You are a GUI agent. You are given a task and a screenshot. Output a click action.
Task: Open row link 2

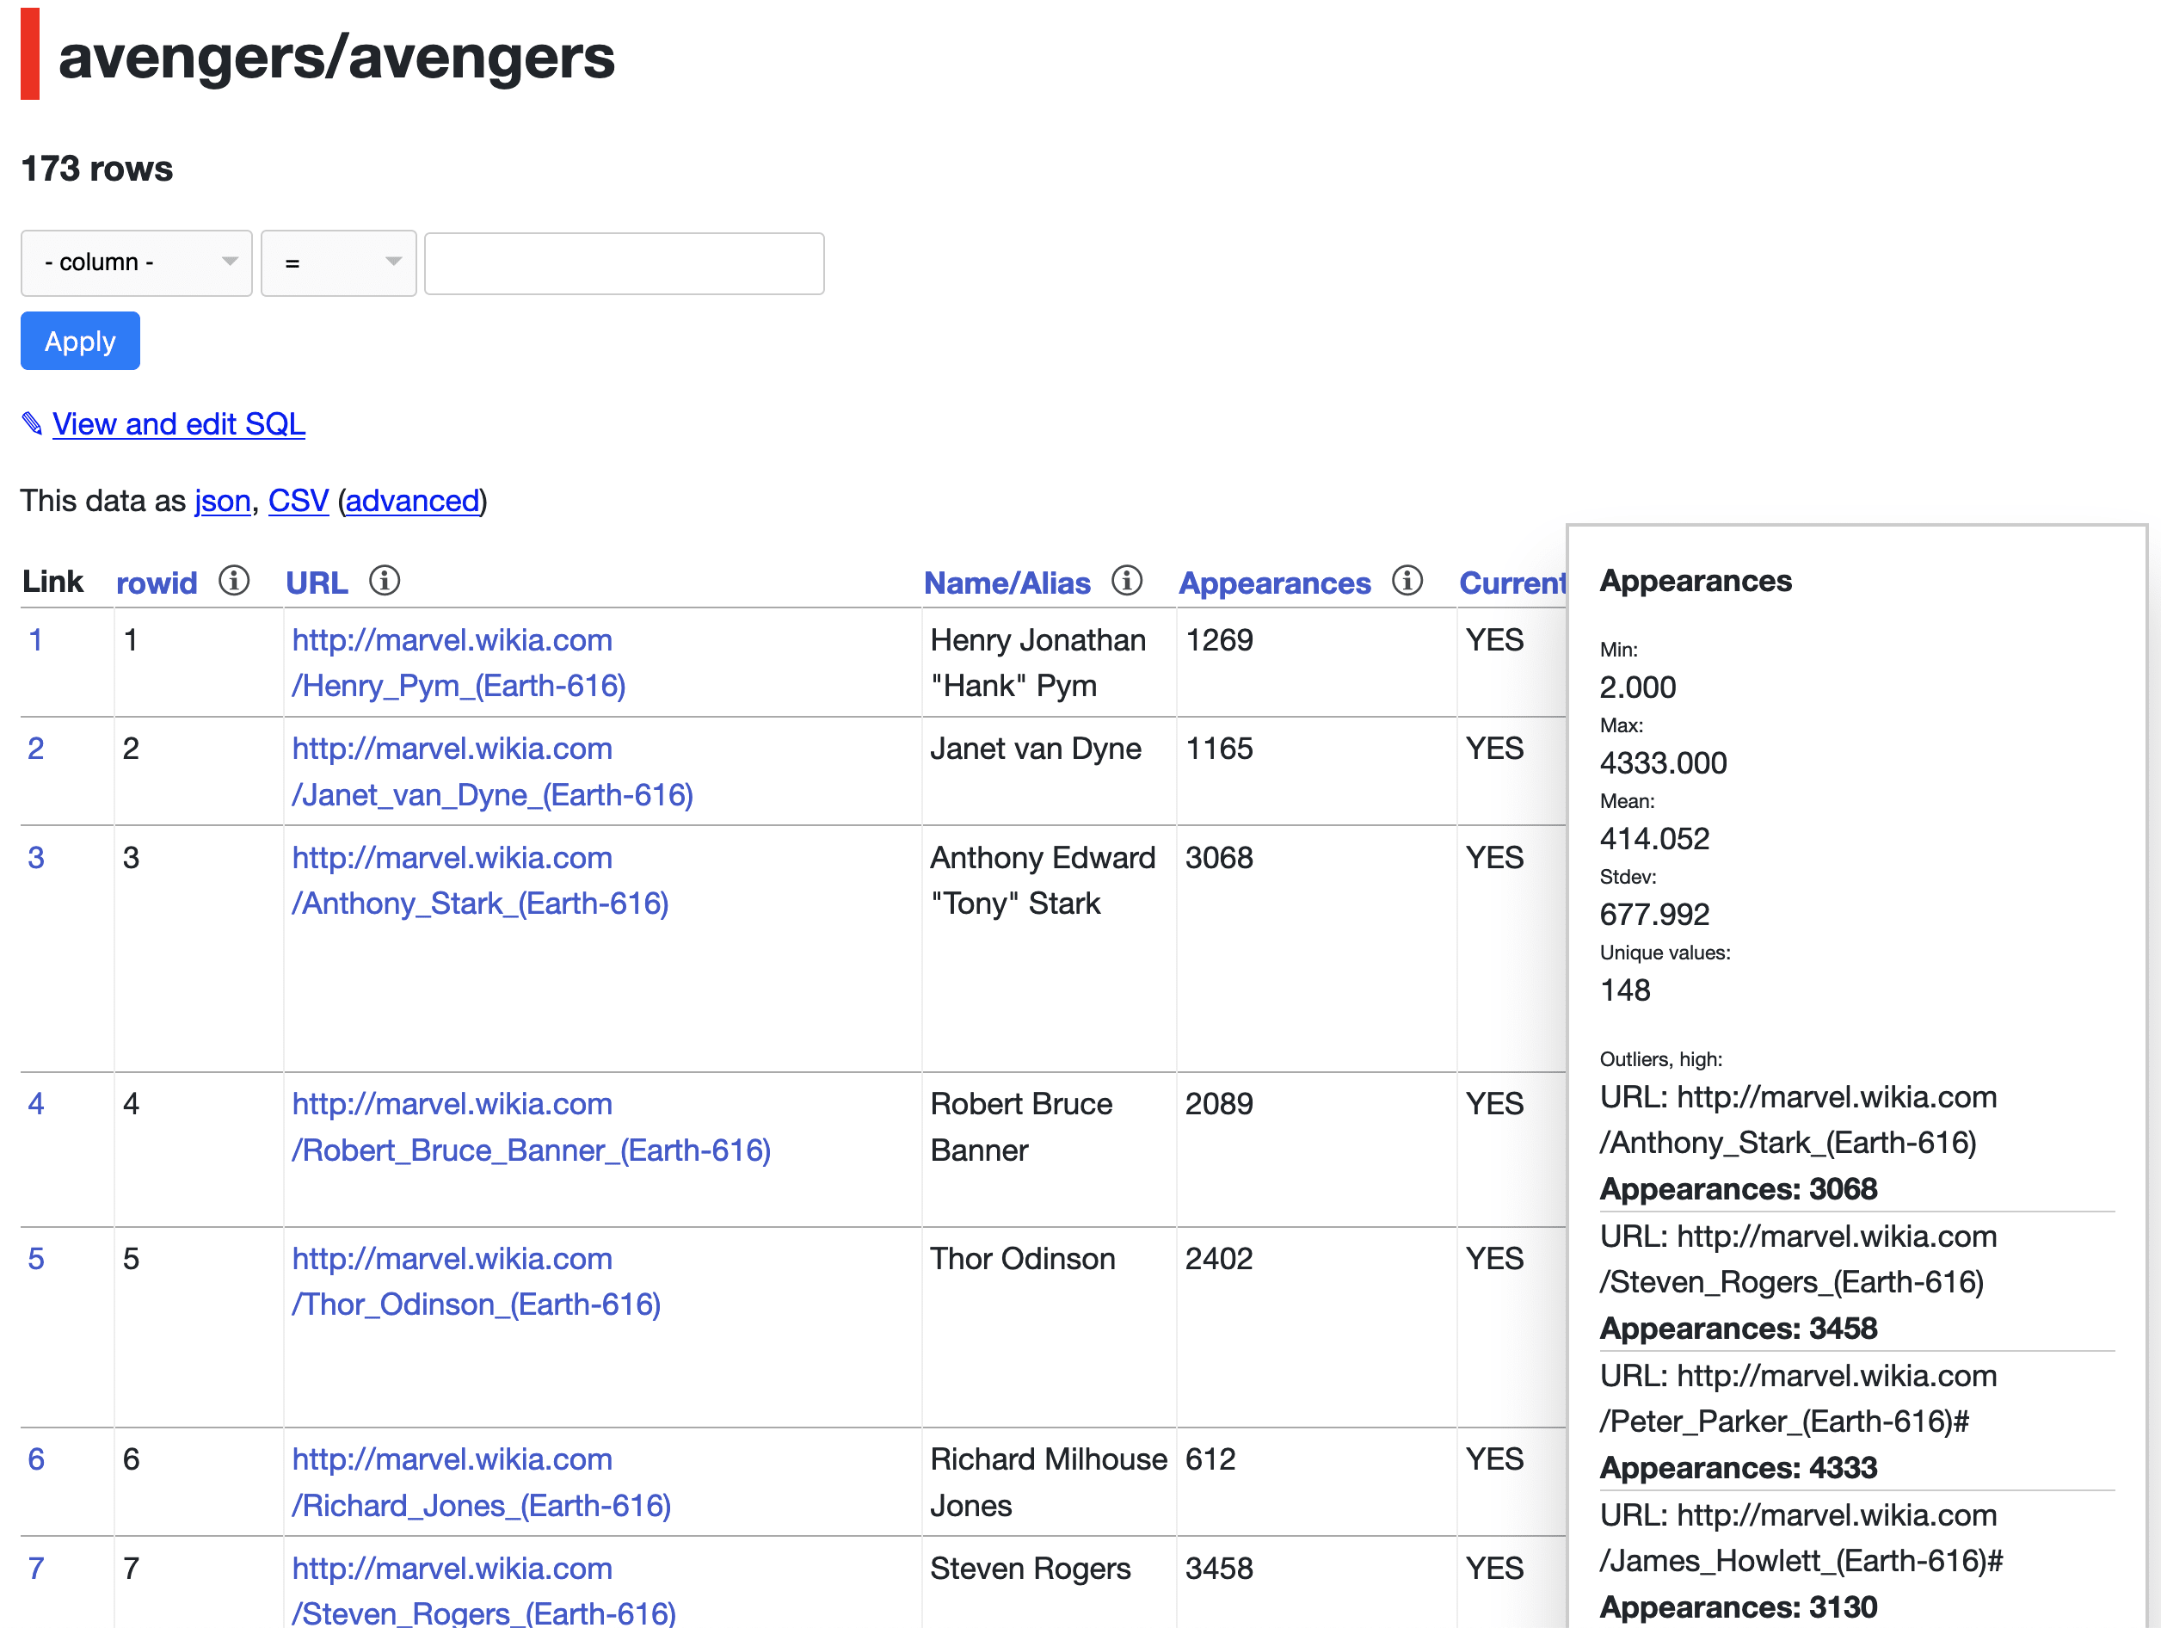35,748
